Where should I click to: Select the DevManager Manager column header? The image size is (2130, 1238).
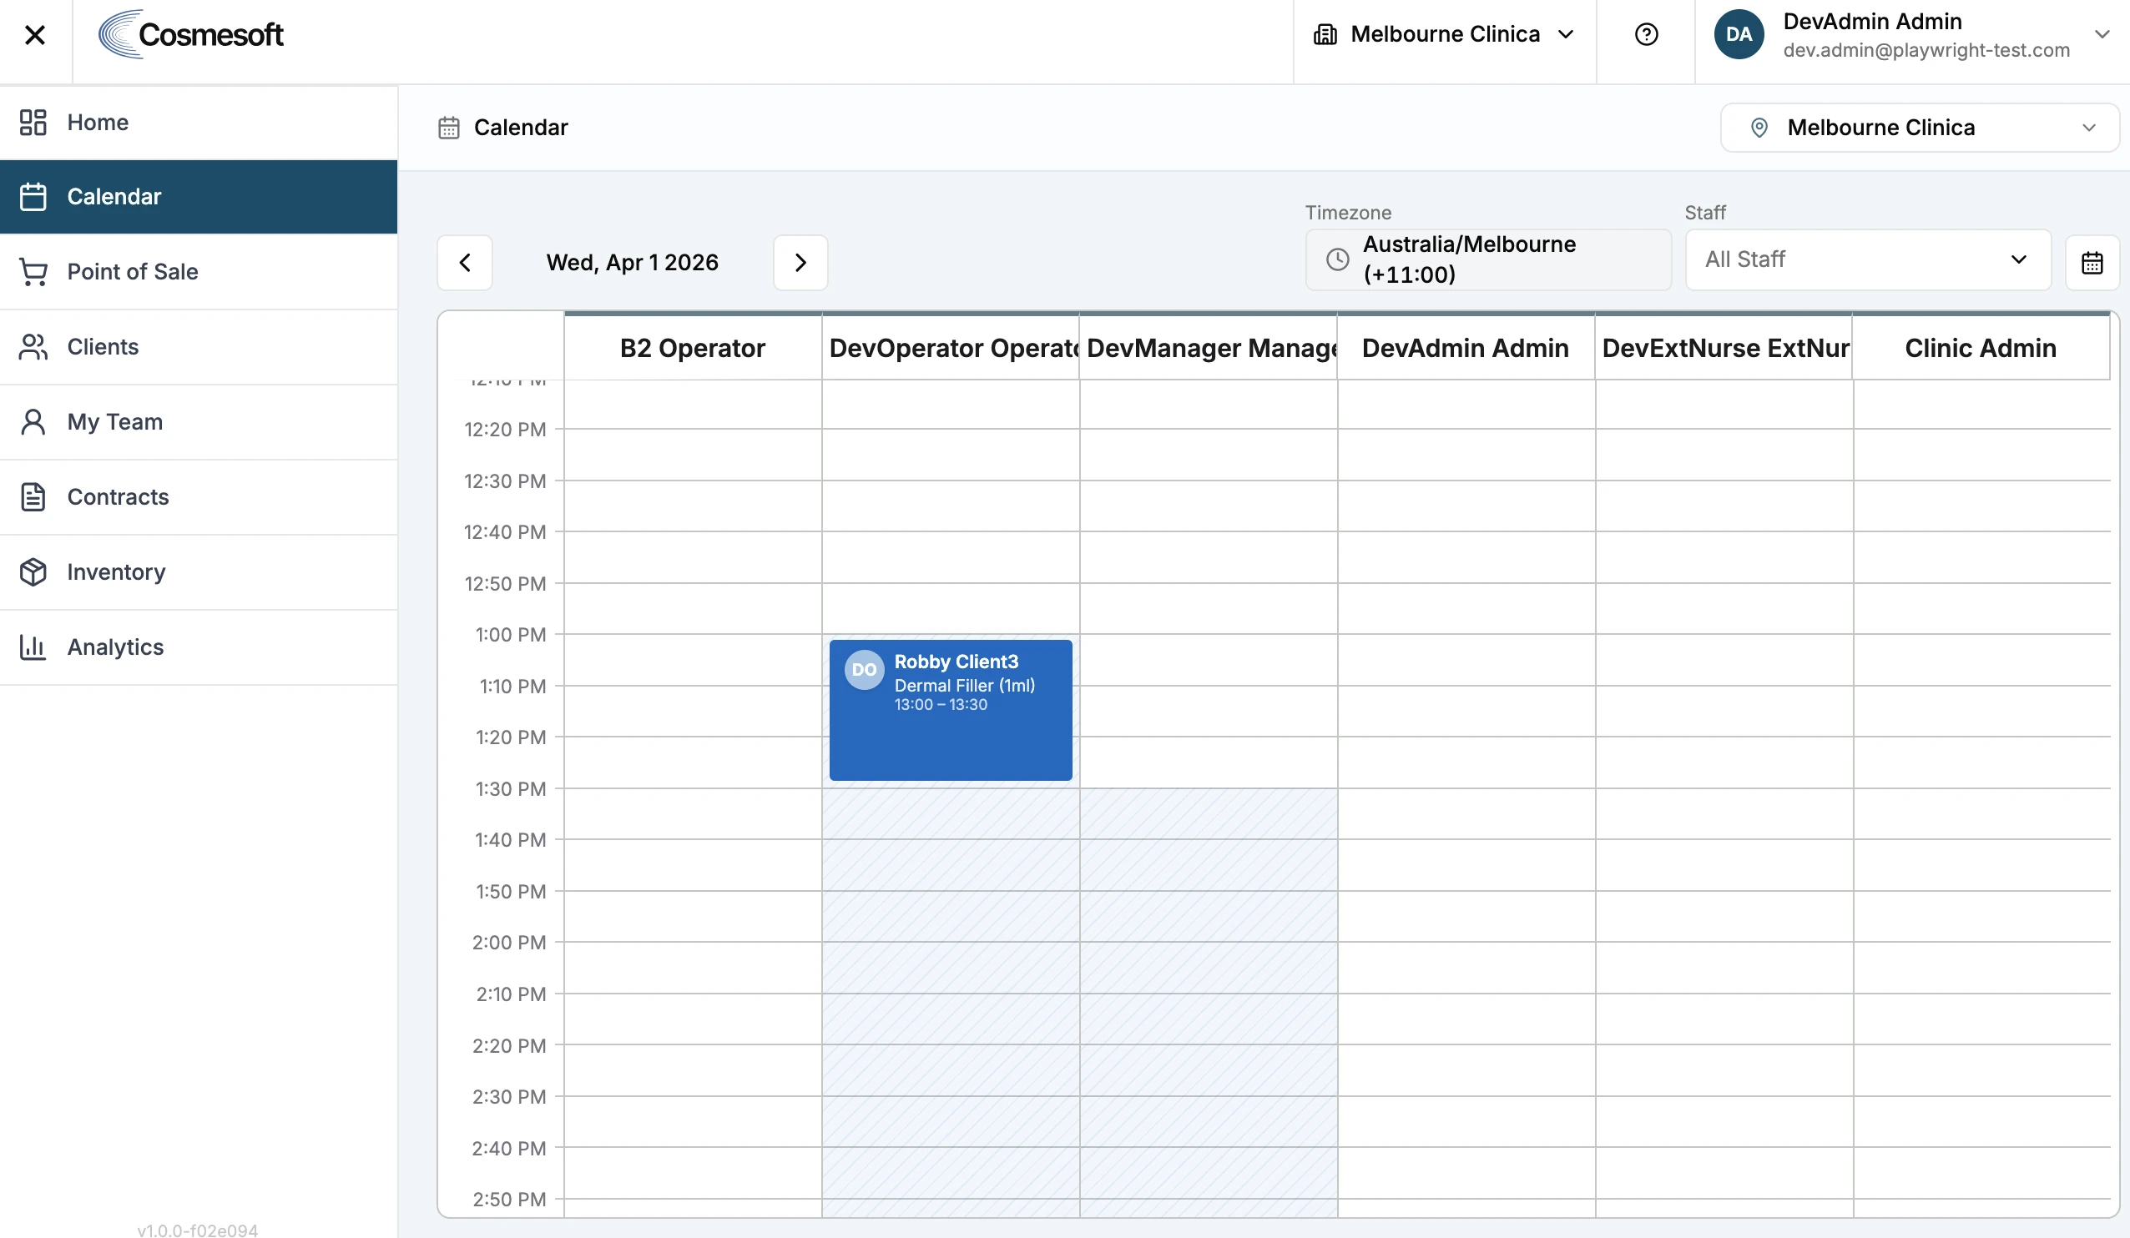[1208, 348]
